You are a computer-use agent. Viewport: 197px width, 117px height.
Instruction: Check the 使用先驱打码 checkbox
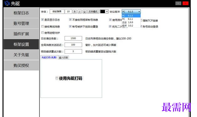(x=57, y=78)
